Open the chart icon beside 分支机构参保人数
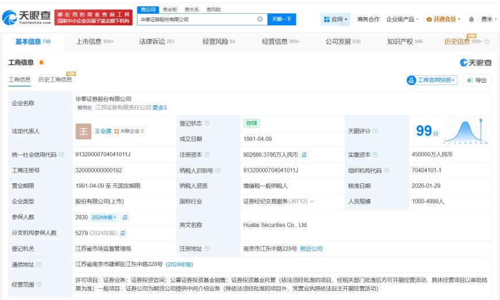 (x=122, y=233)
